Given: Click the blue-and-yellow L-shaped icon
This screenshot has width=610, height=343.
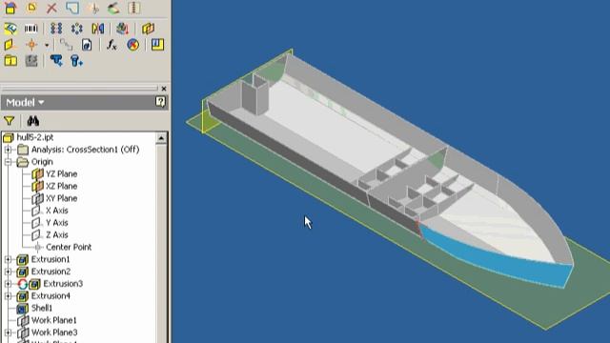Looking at the screenshot, I should coord(157,45).
